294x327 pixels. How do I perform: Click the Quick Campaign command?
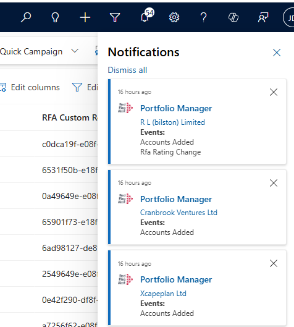[31, 51]
